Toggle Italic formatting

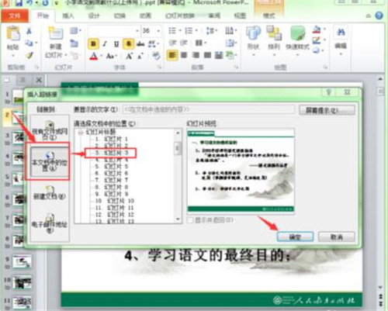105,43
